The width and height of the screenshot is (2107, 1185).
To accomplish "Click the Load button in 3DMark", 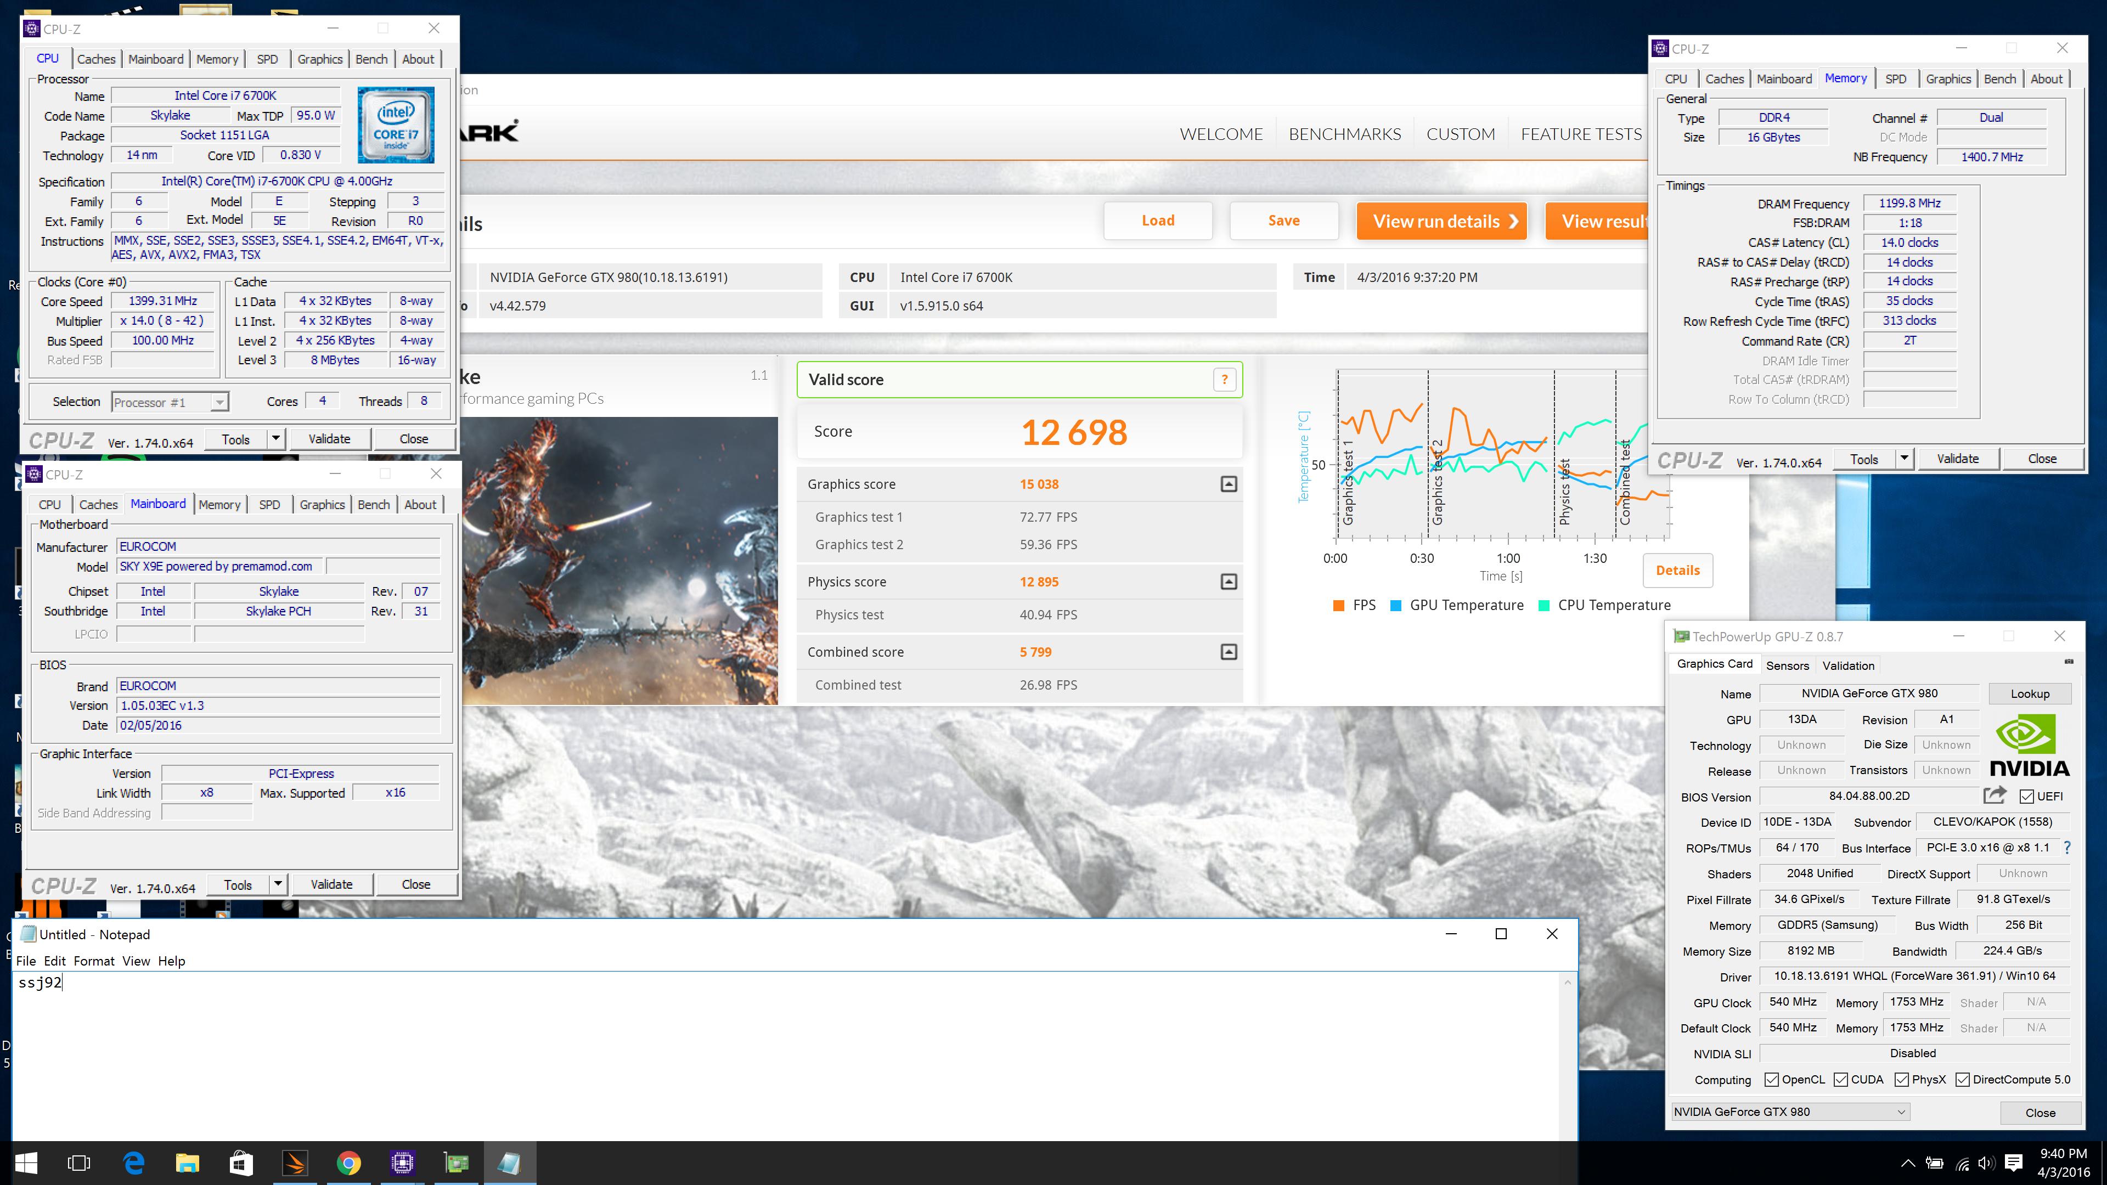I will pyautogui.click(x=1157, y=221).
